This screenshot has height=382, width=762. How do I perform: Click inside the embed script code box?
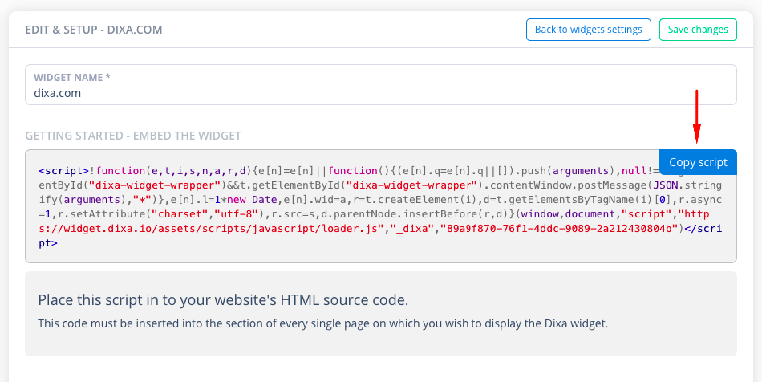point(381,206)
